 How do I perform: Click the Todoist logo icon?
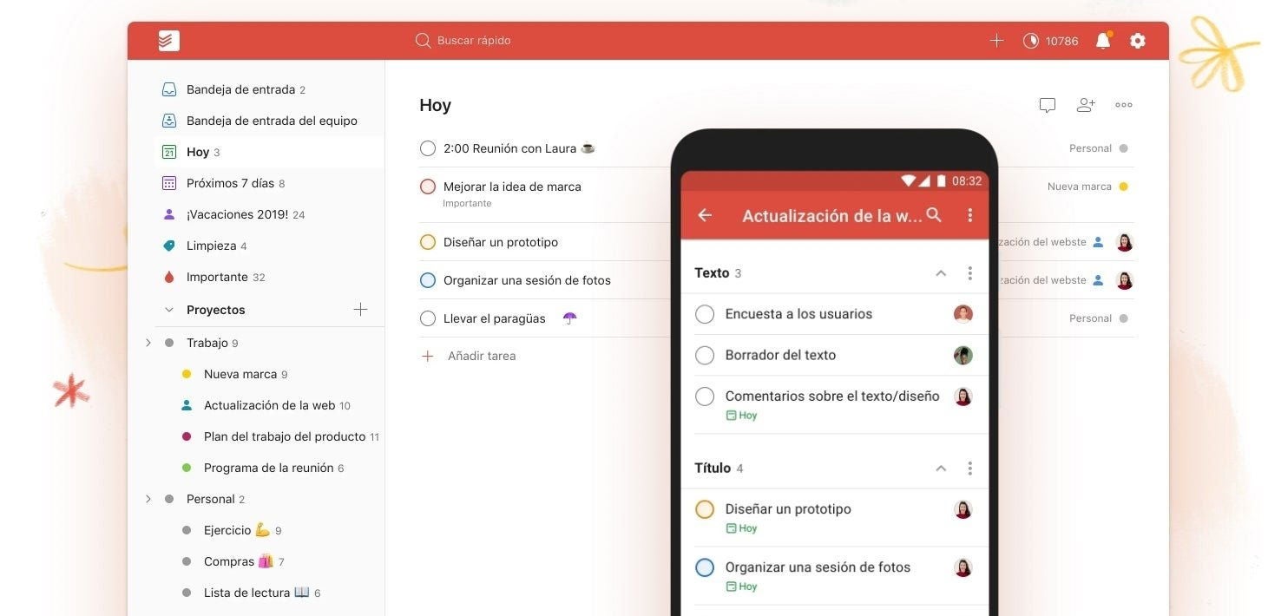pyautogui.click(x=168, y=40)
